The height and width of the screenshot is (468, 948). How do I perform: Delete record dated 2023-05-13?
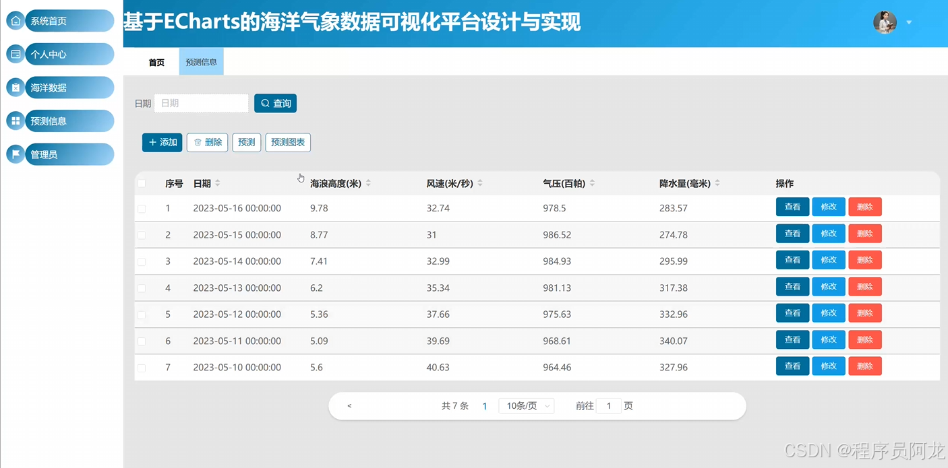point(865,287)
